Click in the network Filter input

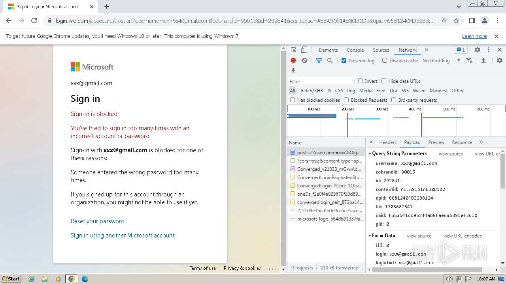[321, 81]
